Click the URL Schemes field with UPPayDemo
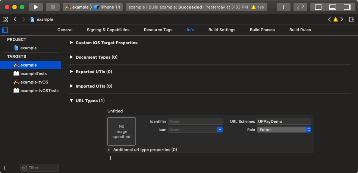The height and width of the screenshot is (173, 358). click(284, 121)
